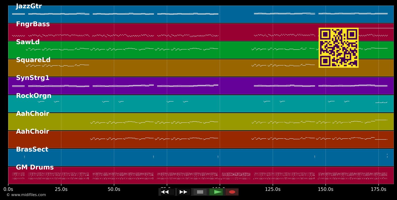The width and height of the screenshot is (397, 200).
Task: Select the SynStrg1 track label
Action: 33,78
